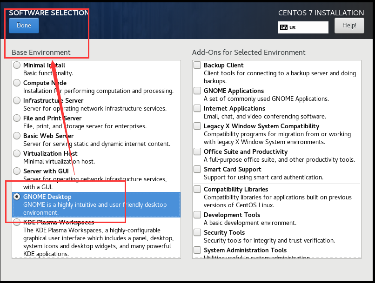Select the GNOME Desktop radio button
Screen dimensions: 375x283
pyautogui.click(x=17, y=197)
